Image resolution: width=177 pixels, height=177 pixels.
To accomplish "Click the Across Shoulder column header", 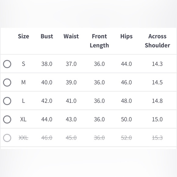I will tap(157, 41).
